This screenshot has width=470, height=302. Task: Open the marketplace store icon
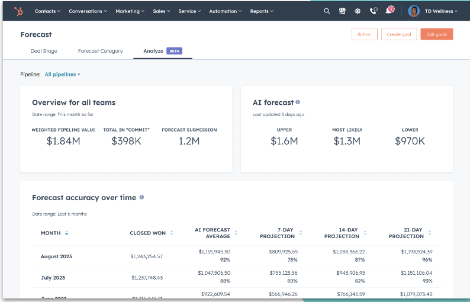pyautogui.click(x=343, y=11)
